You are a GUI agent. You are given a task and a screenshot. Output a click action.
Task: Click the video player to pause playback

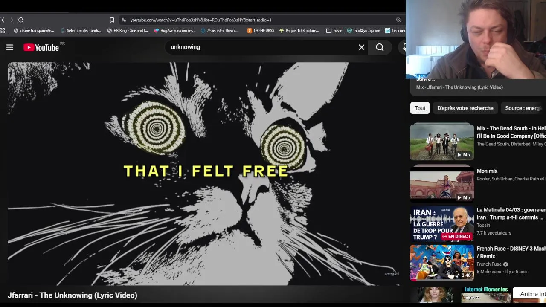204,174
